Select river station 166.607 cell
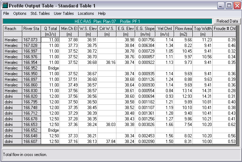 31,142
